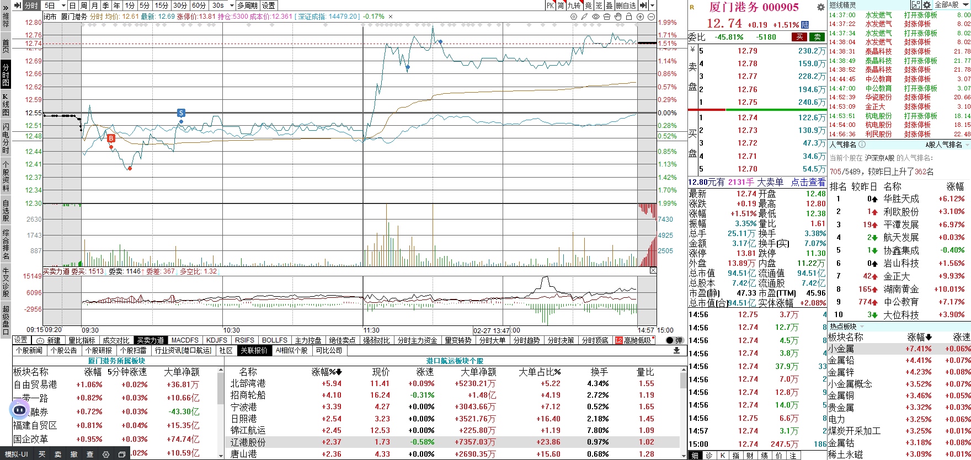
Task: Toggle the 笼 button in top toolbar
Action: click(x=599, y=6)
